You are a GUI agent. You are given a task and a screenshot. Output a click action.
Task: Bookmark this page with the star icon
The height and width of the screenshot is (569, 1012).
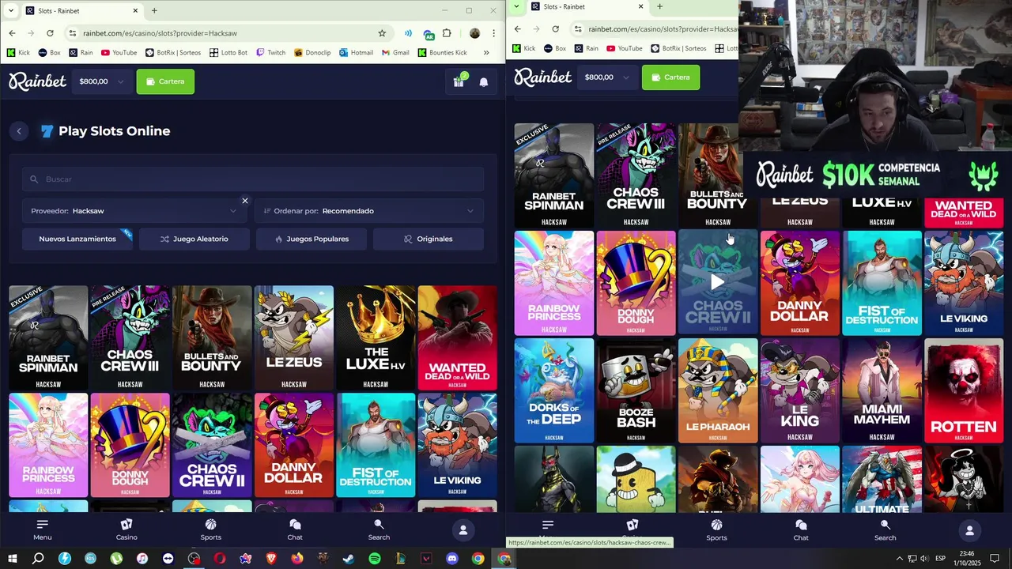(x=382, y=33)
